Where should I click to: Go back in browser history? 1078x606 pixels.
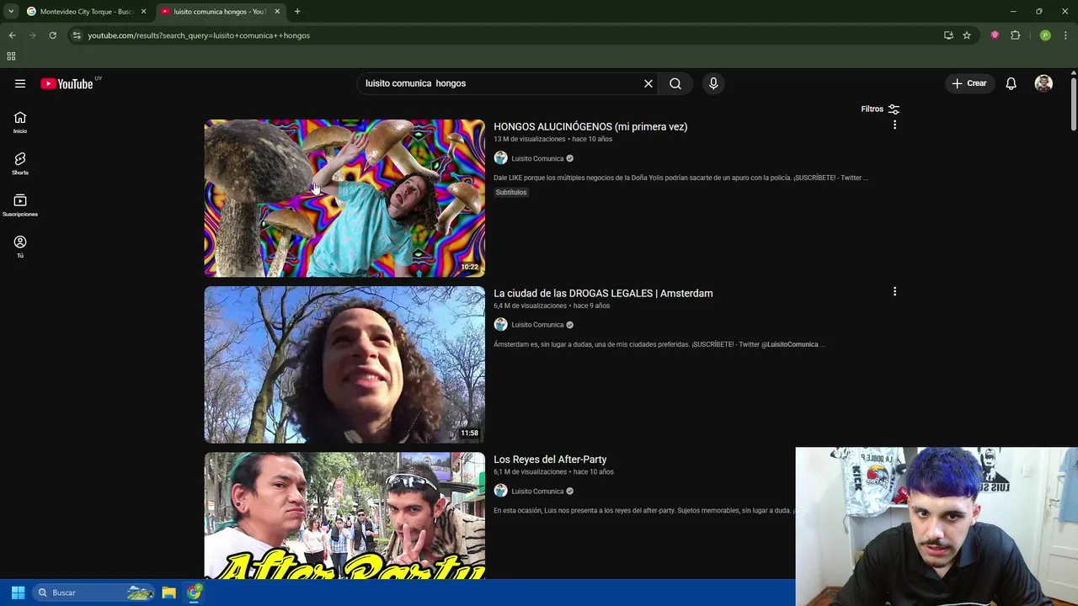pos(12,35)
